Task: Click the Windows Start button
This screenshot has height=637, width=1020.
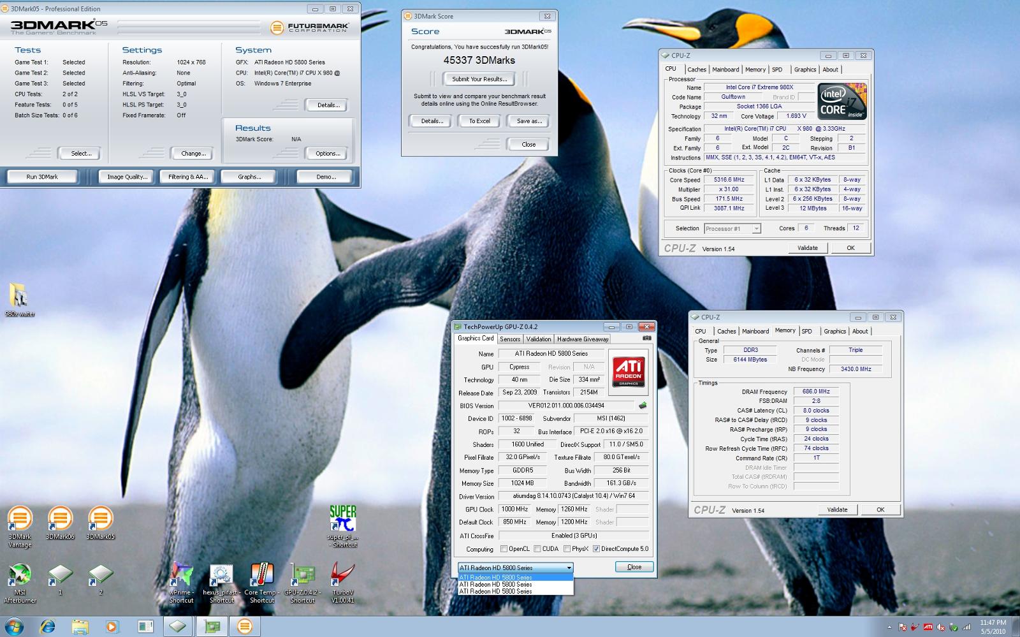Action: point(13,627)
